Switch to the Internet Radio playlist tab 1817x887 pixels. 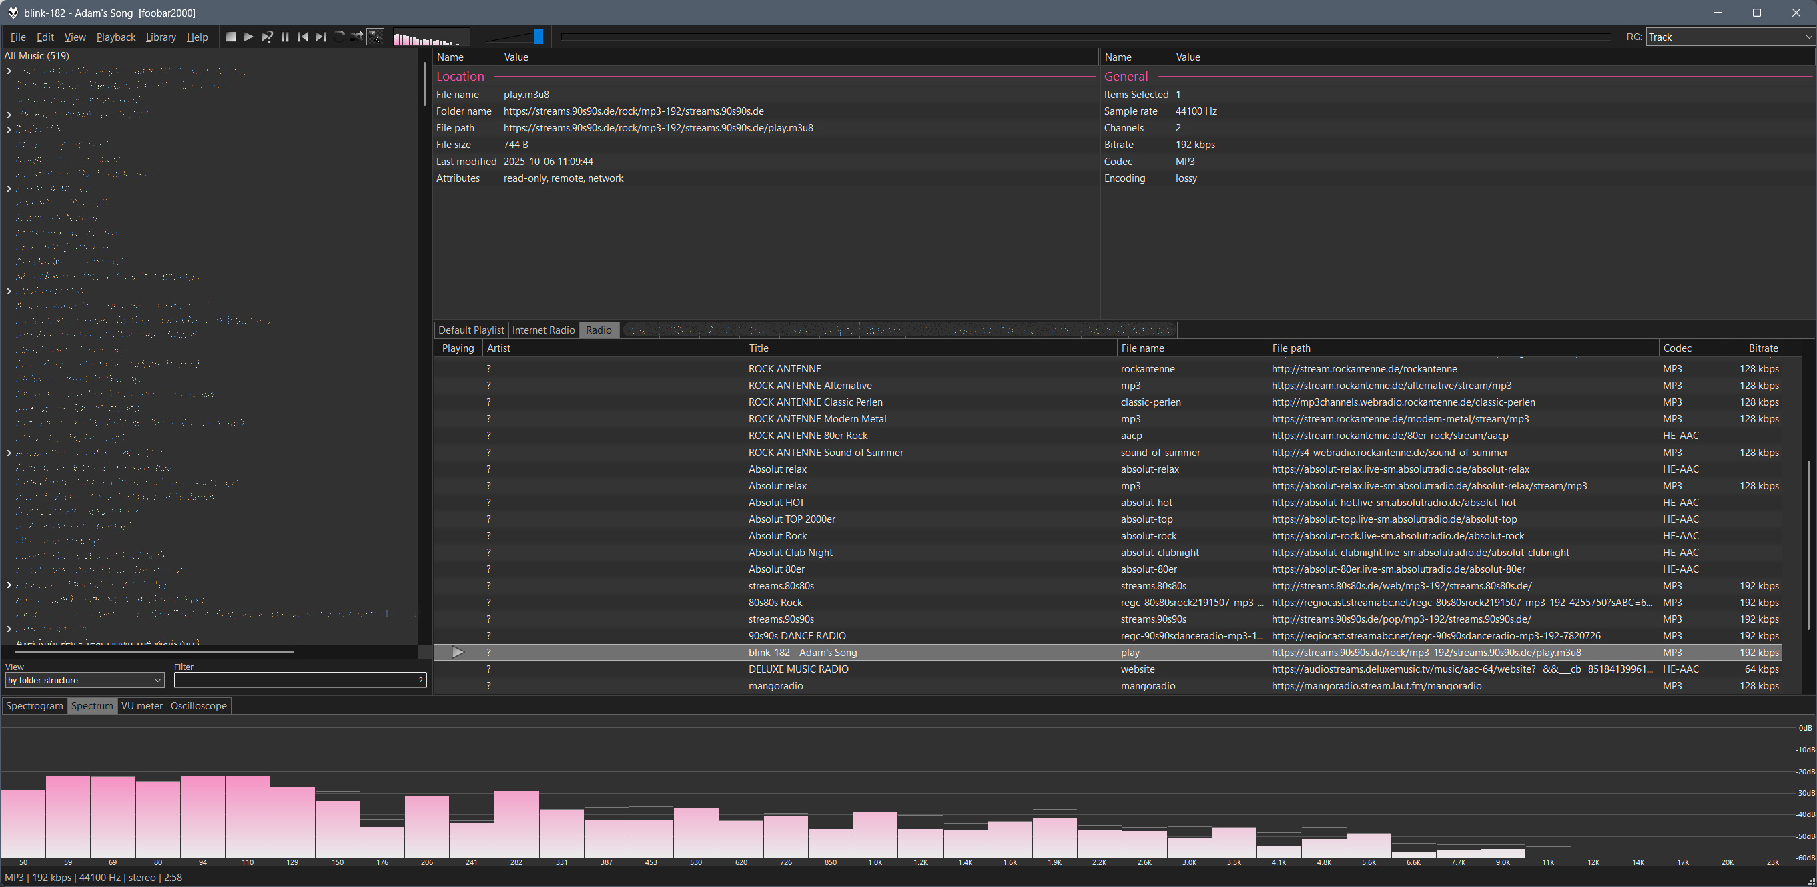(x=543, y=330)
